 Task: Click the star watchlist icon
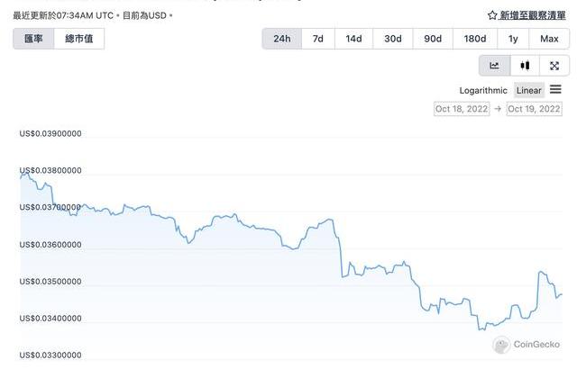(492, 15)
